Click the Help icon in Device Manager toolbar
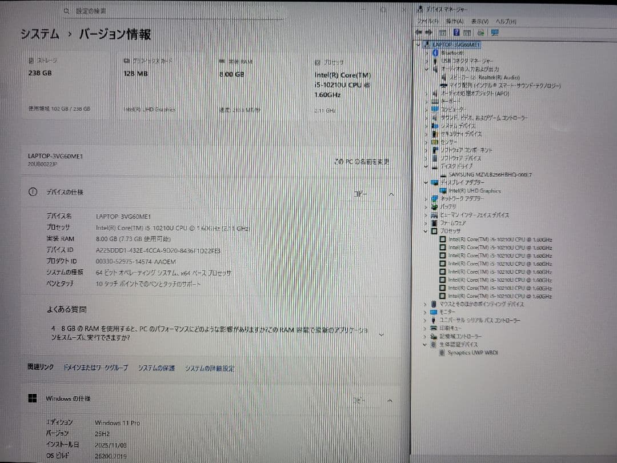617x463 pixels. [x=456, y=33]
